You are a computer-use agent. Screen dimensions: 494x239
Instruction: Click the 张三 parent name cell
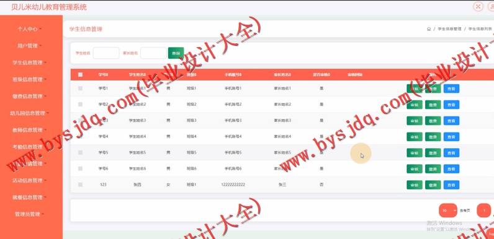click(x=282, y=185)
